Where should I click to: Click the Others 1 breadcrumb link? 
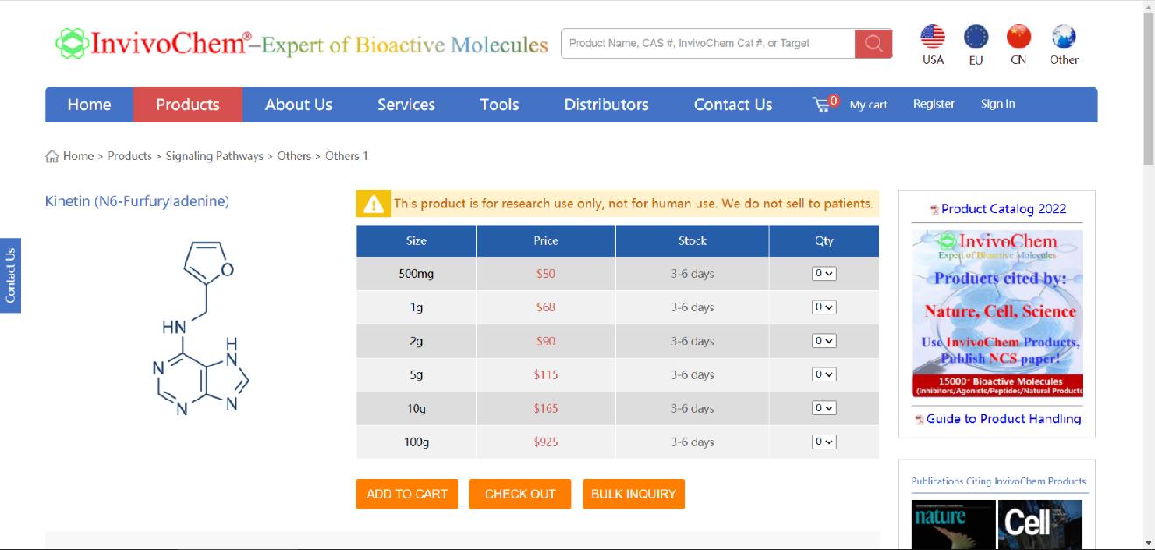[x=346, y=156]
